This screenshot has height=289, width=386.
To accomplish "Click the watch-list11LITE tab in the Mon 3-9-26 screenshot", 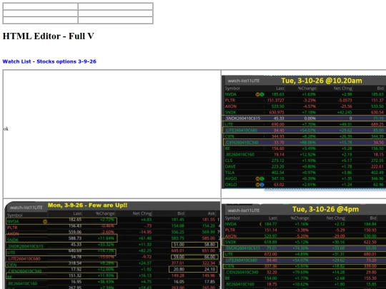I will coord(26,208).
